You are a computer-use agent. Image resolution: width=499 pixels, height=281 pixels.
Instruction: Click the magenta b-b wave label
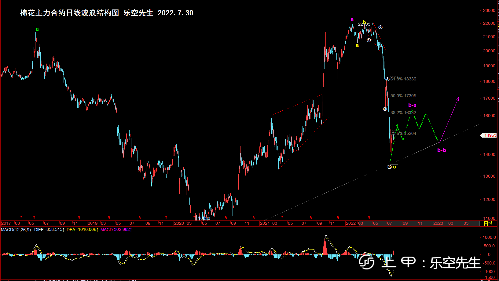click(442, 150)
